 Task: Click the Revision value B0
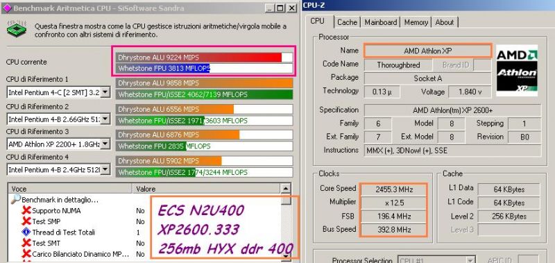(x=524, y=137)
